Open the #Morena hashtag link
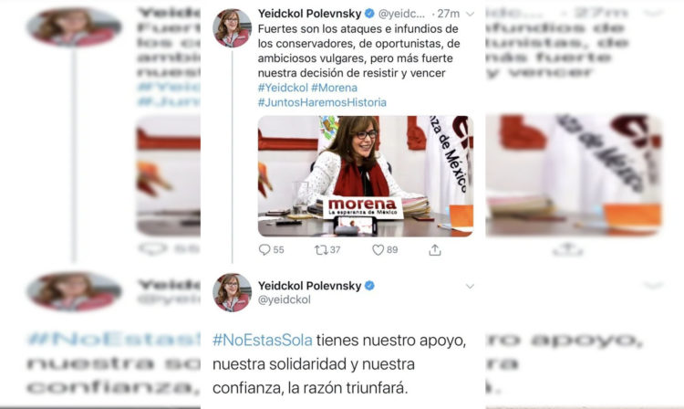This screenshot has width=684, height=409. [x=334, y=88]
